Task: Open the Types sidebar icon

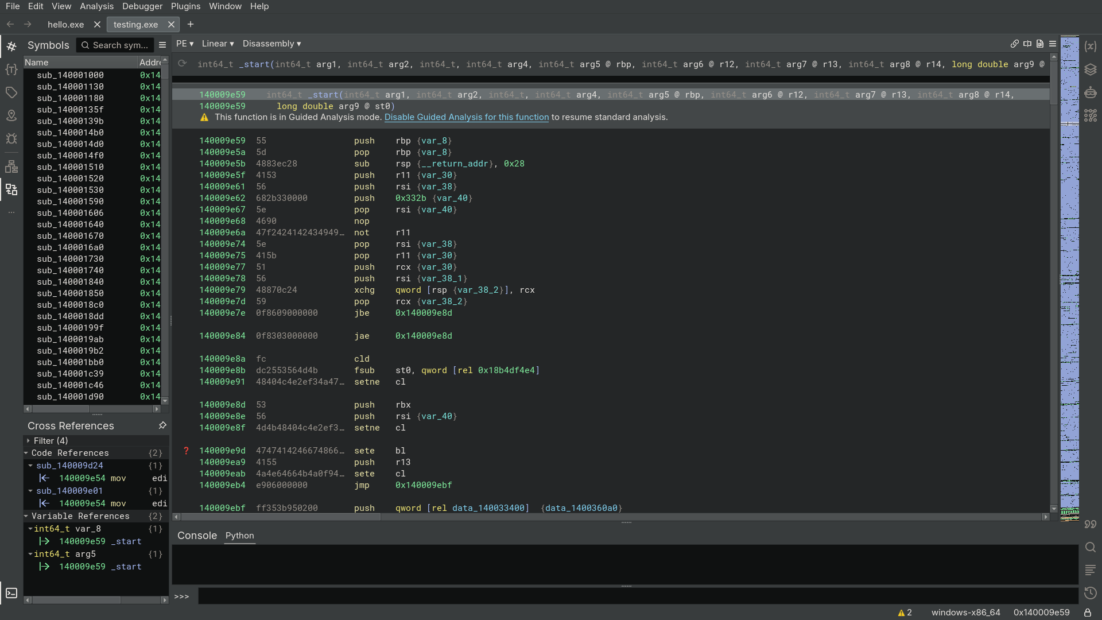Action: tap(11, 69)
